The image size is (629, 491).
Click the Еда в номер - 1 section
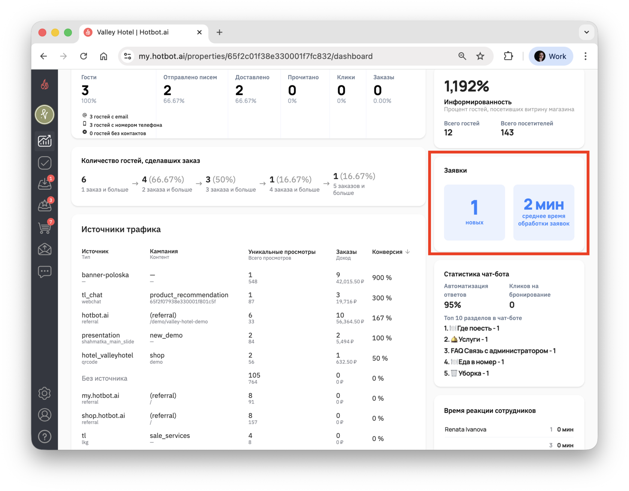tap(474, 362)
